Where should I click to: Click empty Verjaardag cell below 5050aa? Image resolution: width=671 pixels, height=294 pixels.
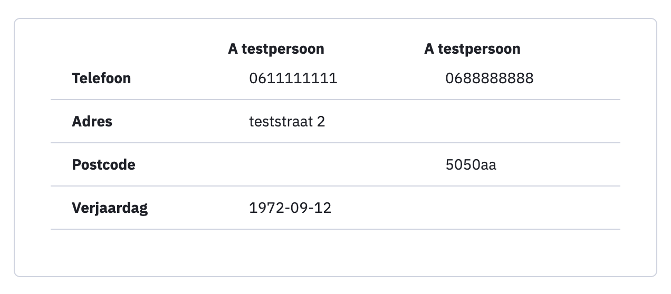tap(522, 208)
